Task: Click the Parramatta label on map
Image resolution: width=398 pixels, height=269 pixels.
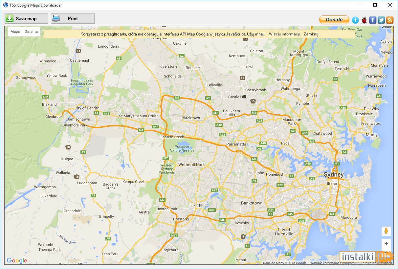Action: 236,144
